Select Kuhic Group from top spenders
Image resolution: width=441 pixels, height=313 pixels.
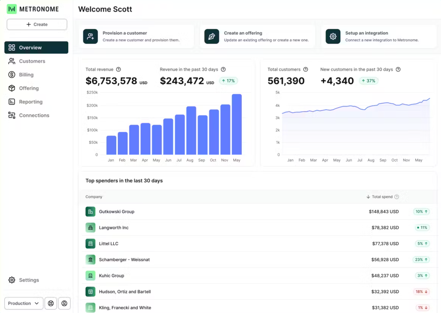point(111,276)
